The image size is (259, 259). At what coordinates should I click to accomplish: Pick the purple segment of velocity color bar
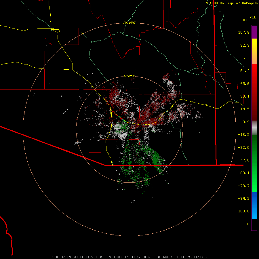tap(254, 32)
